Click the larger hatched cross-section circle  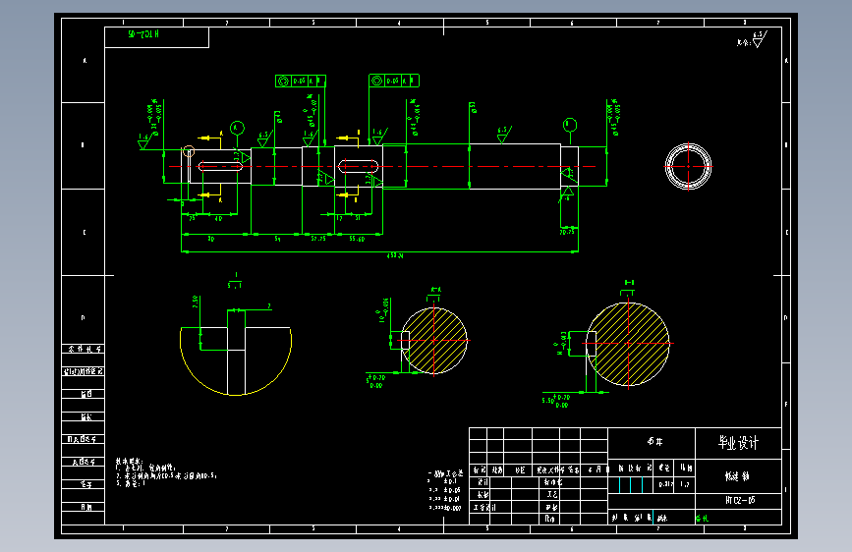pyautogui.click(x=628, y=344)
